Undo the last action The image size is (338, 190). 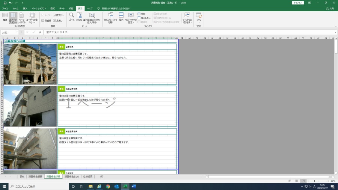click(x=10, y=3)
